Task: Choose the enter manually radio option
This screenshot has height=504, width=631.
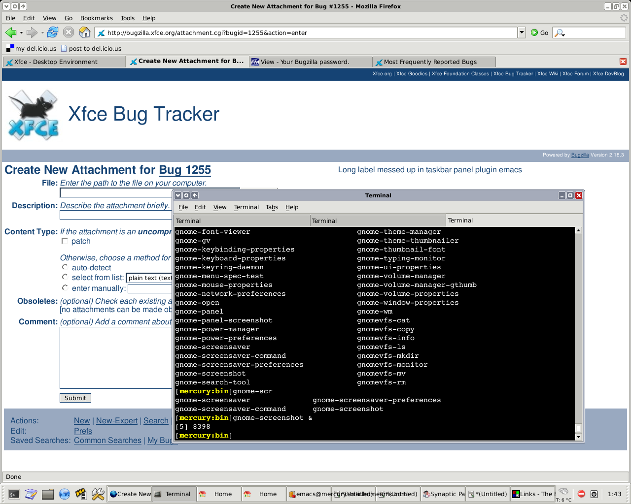Action: 65,288
